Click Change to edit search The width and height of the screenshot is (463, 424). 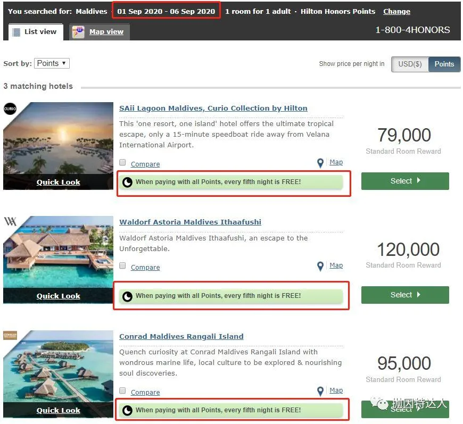pyautogui.click(x=396, y=12)
